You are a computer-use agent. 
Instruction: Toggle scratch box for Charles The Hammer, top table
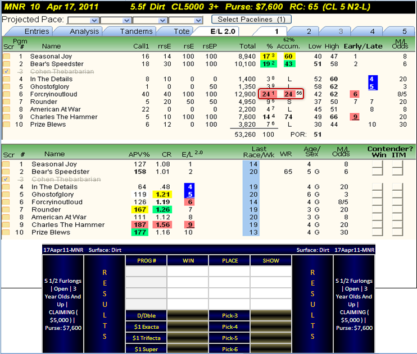pos(7,117)
